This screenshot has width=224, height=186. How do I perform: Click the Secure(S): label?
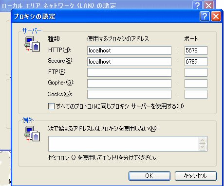coord(60,61)
